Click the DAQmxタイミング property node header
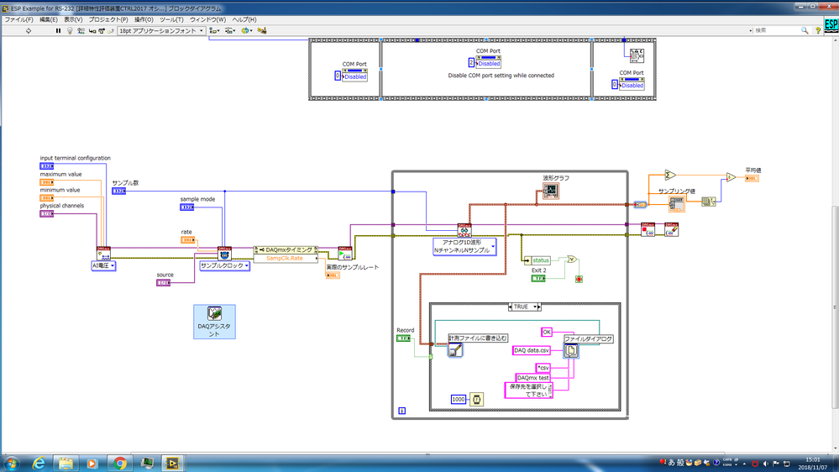The height and width of the screenshot is (472, 839). click(286, 250)
